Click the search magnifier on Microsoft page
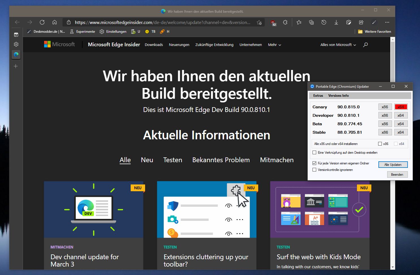 365,45
